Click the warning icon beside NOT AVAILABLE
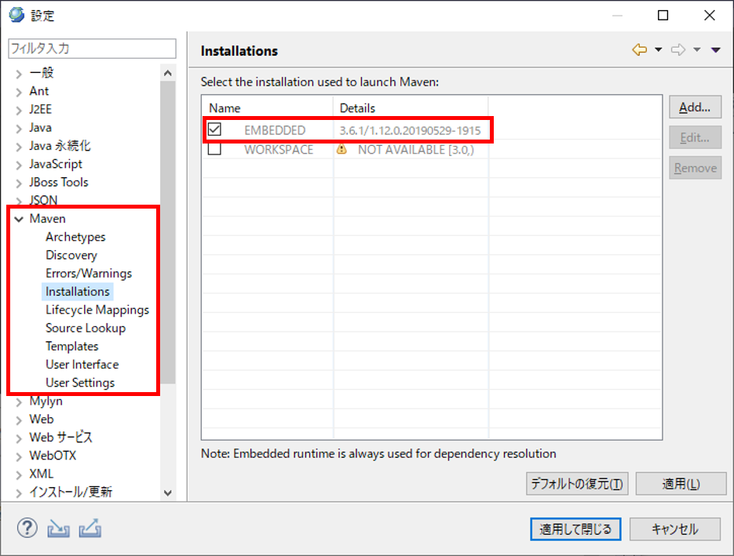 pyautogui.click(x=341, y=149)
